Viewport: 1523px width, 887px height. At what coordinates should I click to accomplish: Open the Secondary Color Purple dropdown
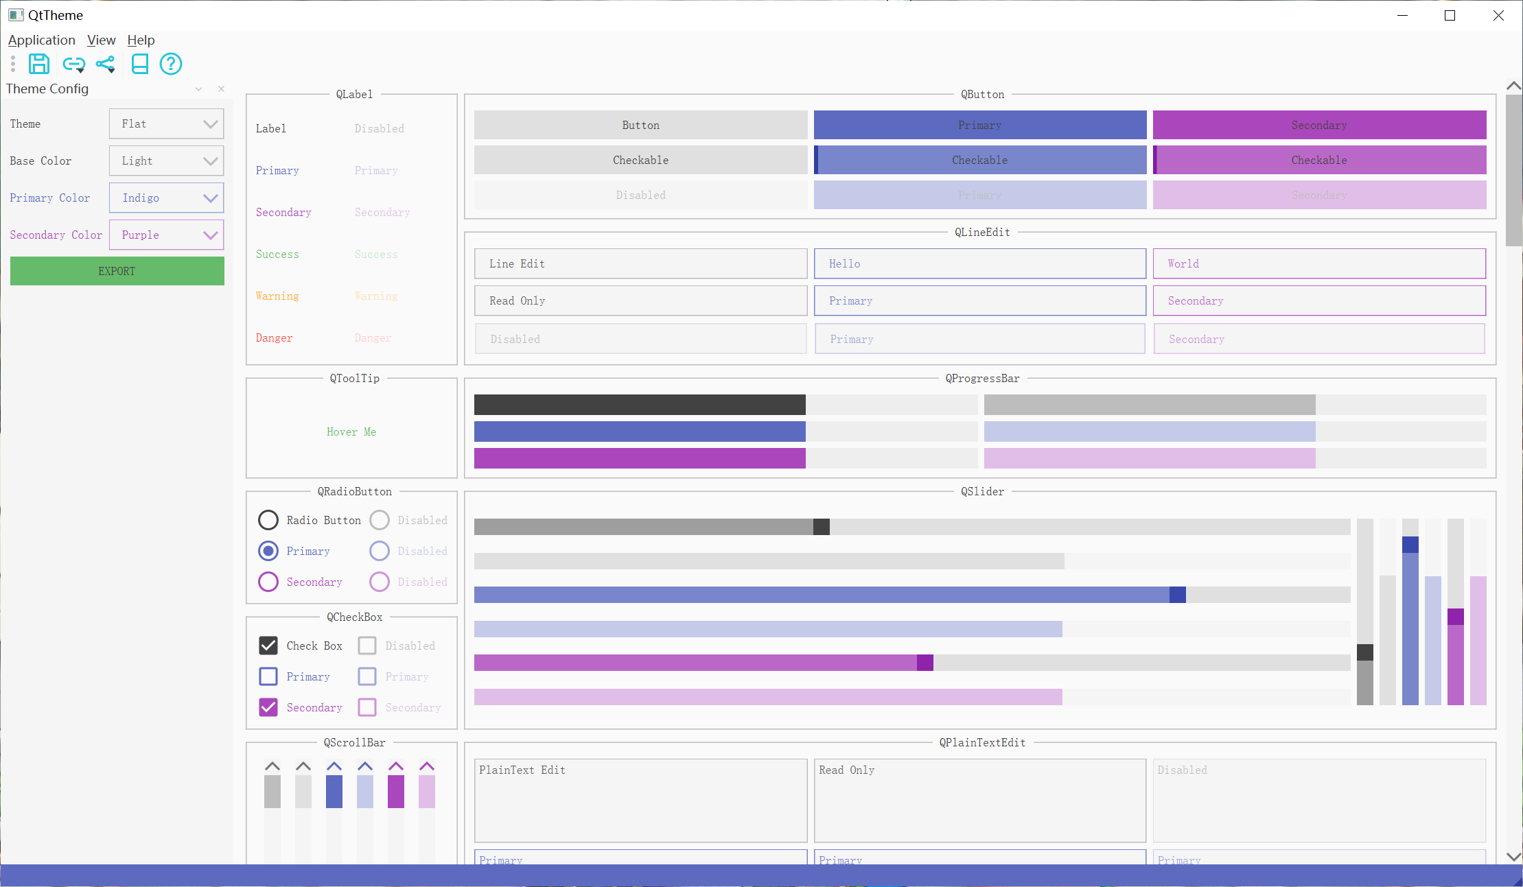[167, 235]
